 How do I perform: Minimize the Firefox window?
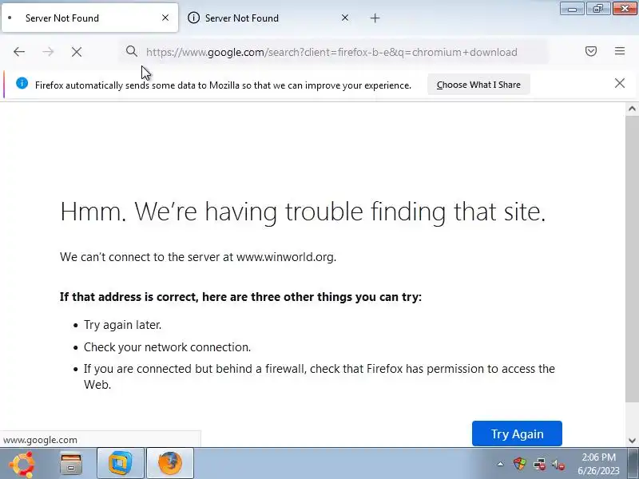[x=572, y=9]
